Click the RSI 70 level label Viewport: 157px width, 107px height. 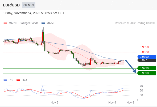tap(141, 86)
